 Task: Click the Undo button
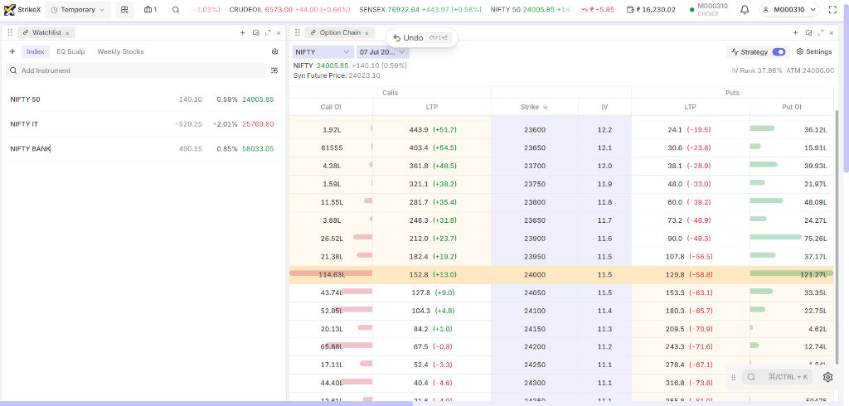(422, 38)
